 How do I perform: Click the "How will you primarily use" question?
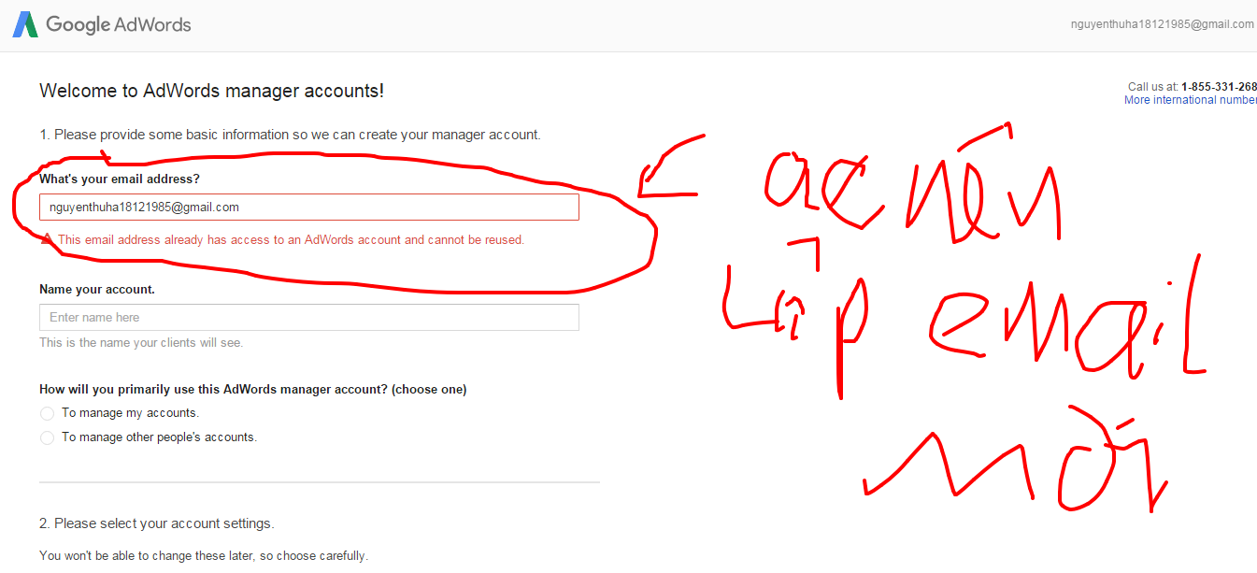click(253, 390)
